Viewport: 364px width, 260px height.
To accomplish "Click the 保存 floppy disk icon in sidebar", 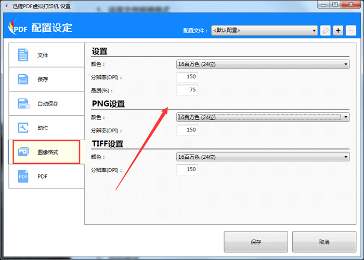I will coord(23,79).
